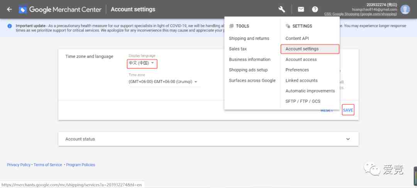This screenshot has width=417, height=188.
Task: Click the Time zone and language heading
Action: click(89, 57)
